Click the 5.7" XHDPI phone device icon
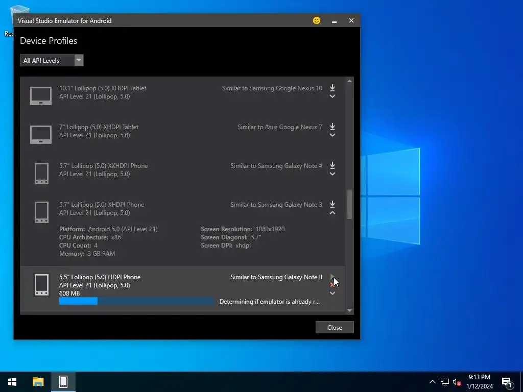This screenshot has height=392, width=523. pos(42,212)
